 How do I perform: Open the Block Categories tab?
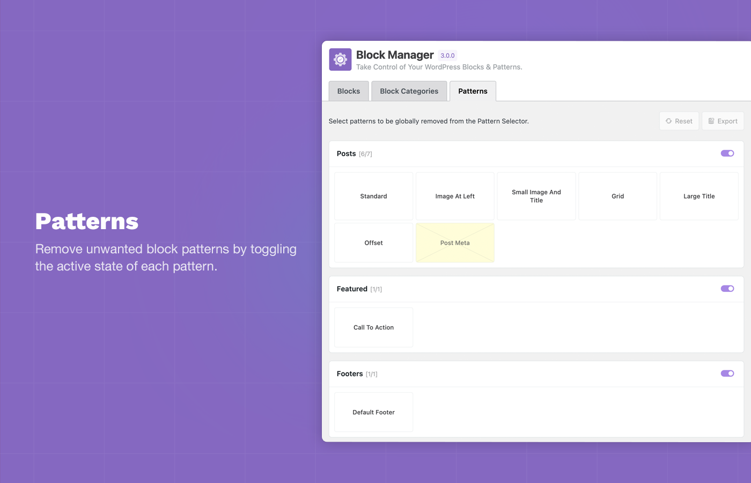click(409, 91)
